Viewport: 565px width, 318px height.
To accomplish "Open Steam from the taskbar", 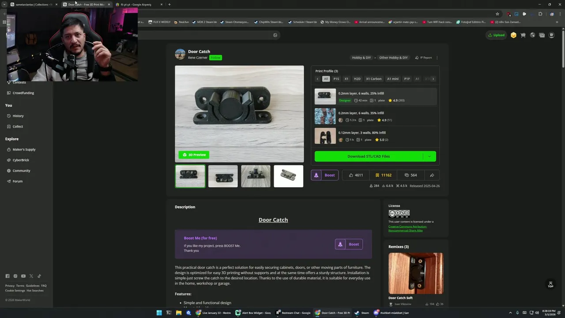I will pos(362,313).
